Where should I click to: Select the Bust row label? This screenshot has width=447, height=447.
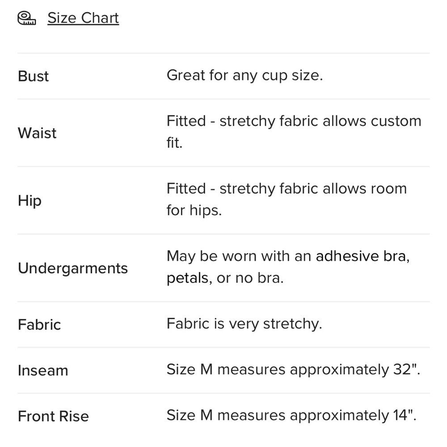[x=34, y=76]
